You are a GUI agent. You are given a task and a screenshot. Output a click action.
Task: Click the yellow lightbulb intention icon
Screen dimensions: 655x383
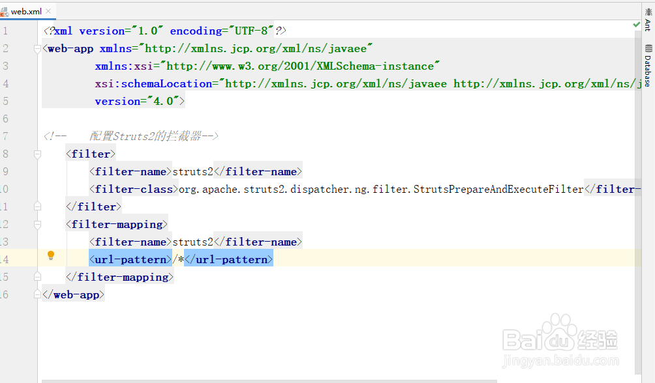tap(51, 256)
